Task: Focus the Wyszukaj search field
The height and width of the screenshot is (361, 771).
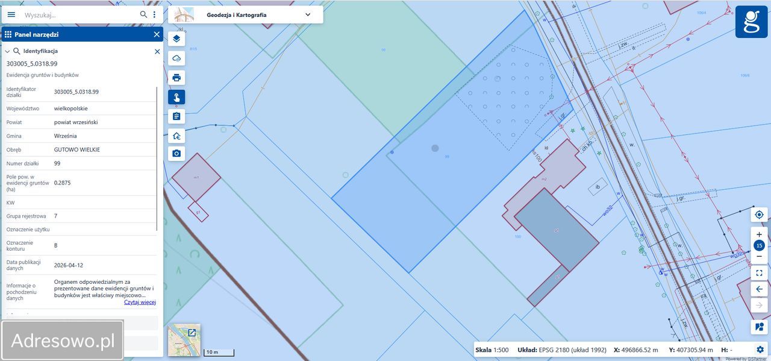Action: coord(80,14)
